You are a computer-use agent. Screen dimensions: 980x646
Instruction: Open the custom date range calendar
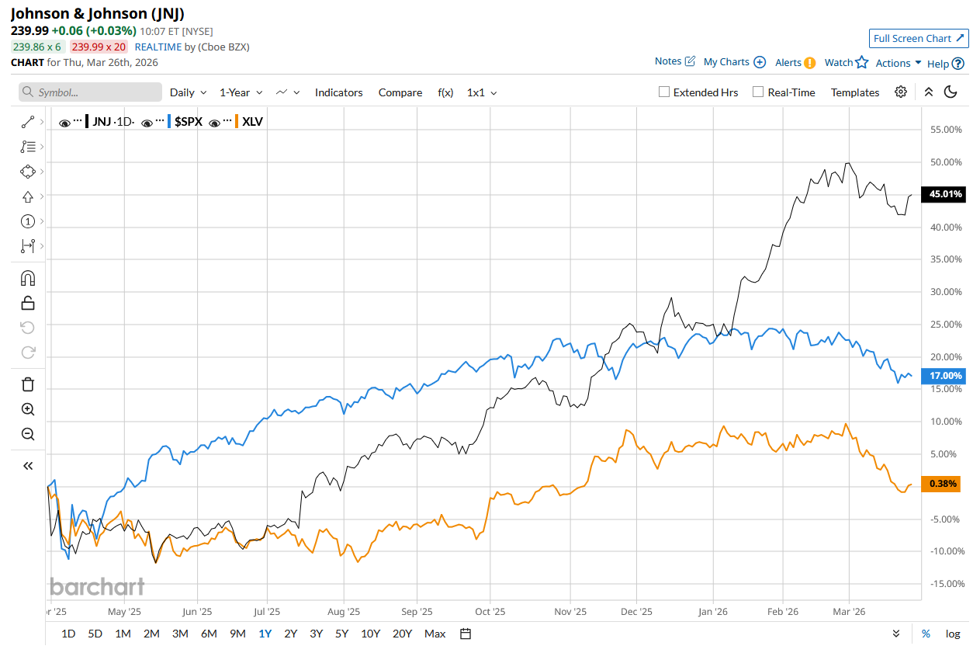pos(466,634)
